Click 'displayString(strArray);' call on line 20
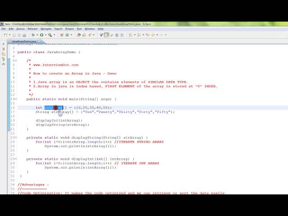Viewport: 288px width, 216px height. pos(62,125)
